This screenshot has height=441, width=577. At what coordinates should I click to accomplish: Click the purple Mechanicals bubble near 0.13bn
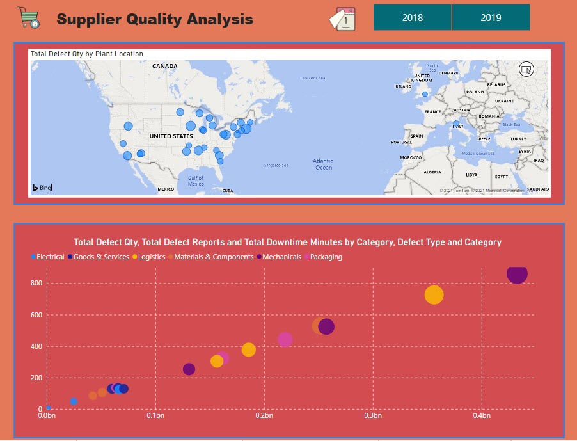[189, 369]
